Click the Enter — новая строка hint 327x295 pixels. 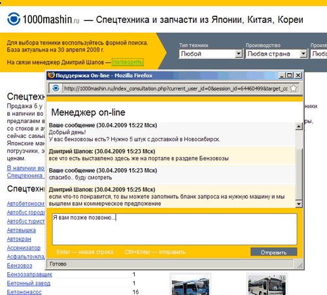pos(85,252)
